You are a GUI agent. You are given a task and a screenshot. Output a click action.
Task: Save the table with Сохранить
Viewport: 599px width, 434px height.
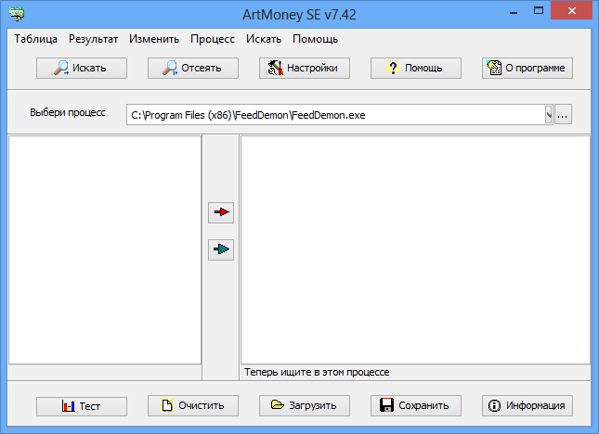416,405
